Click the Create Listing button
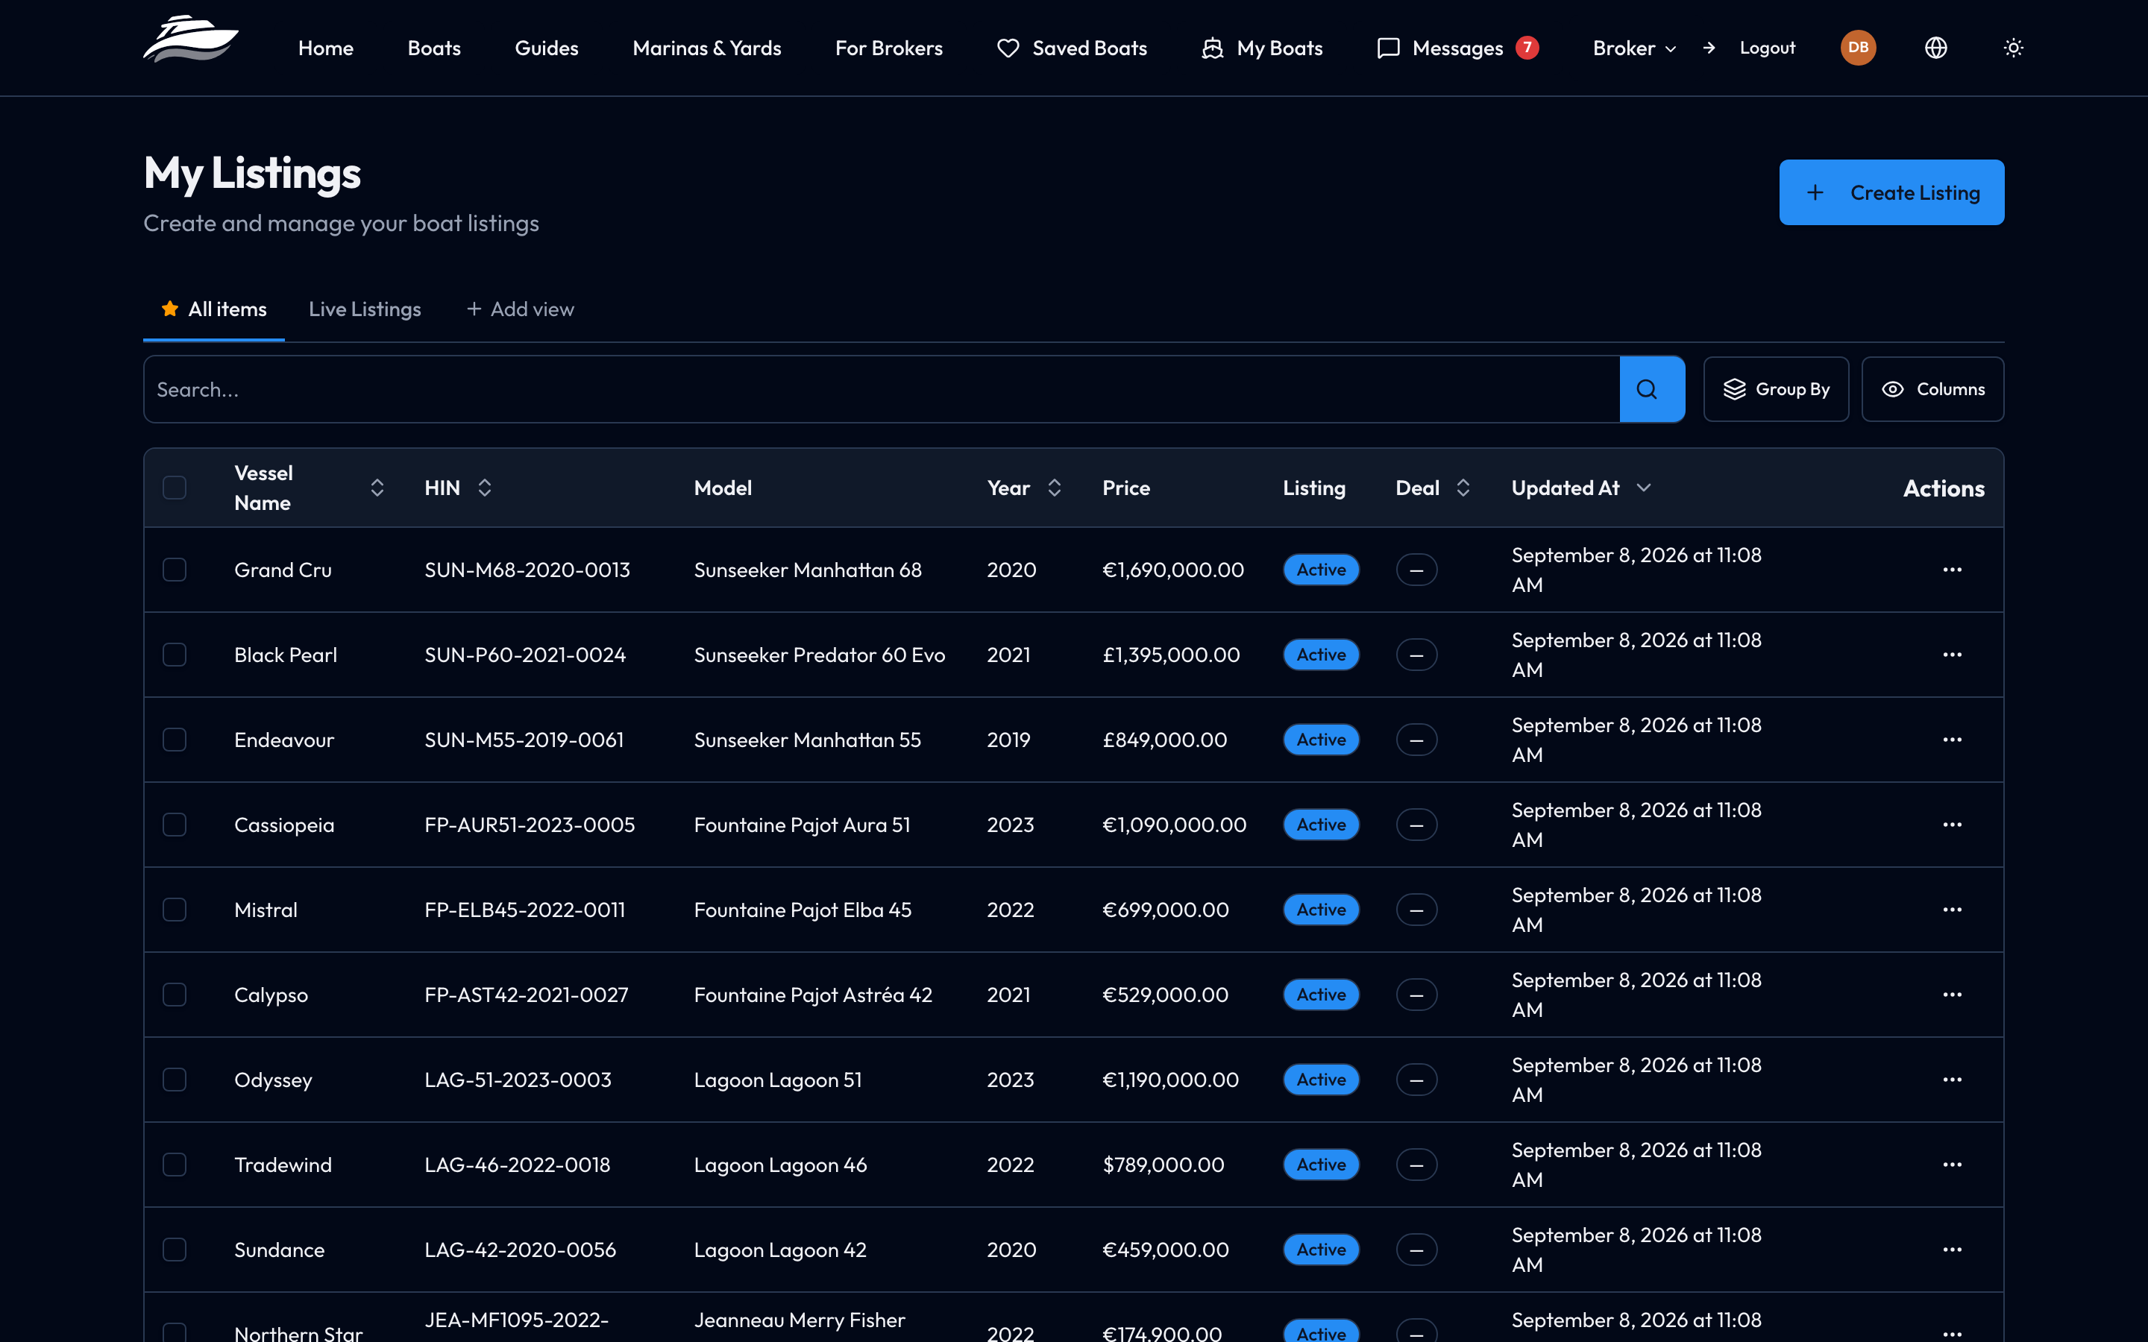Viewport: 2148px width, 1342px height. [x=1891, y=192]
